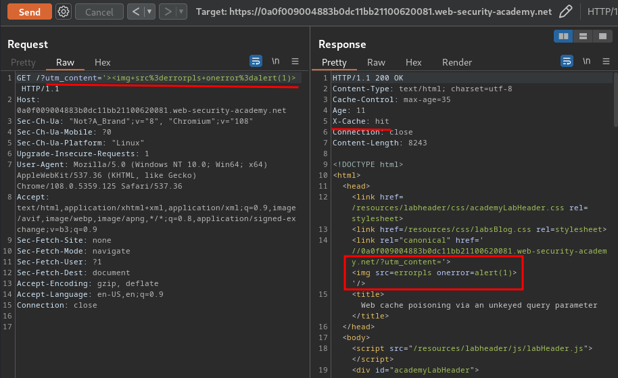Screen dimensions: 618x378
Task: Click the Response panel vertical scrollbar
Action: (x=616, y=99)
